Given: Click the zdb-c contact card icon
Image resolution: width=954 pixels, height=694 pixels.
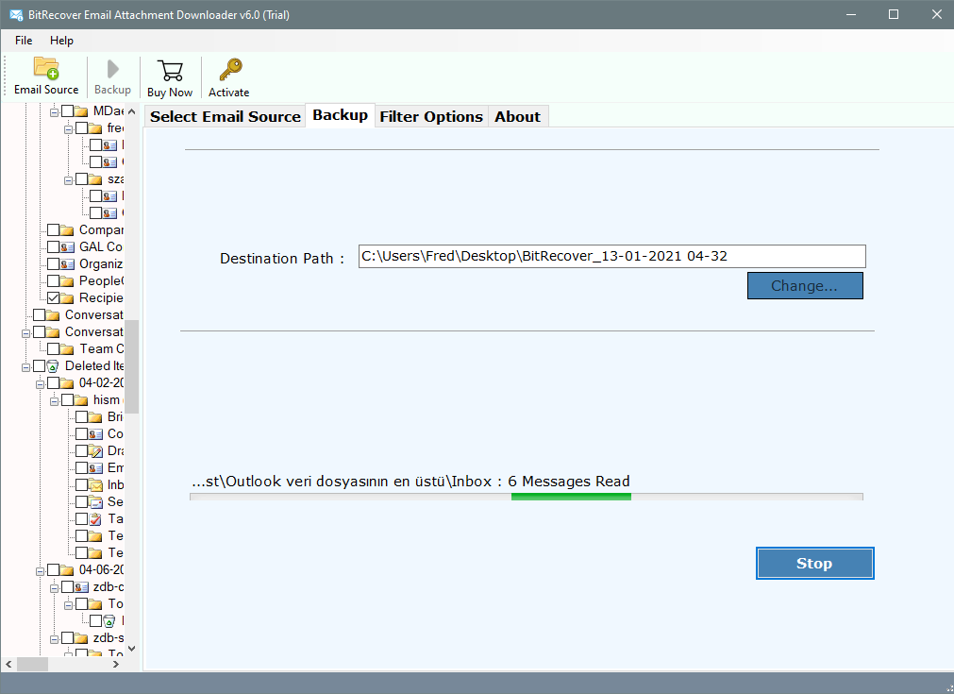Looking at the screenshot, I should pos(81,587).
